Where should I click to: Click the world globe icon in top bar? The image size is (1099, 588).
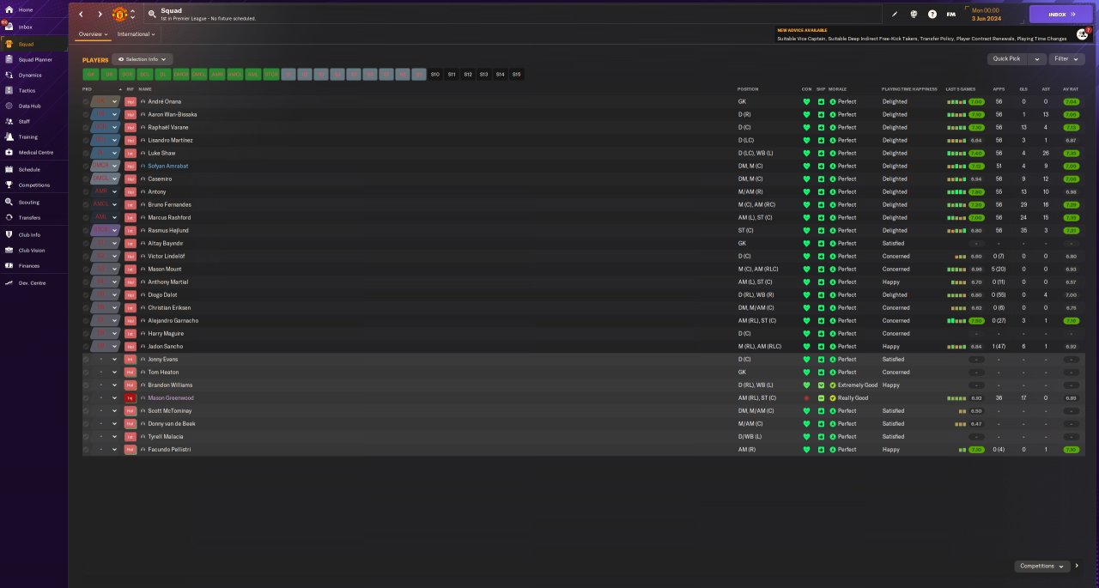pyautogui.click(x=914, y=14)
